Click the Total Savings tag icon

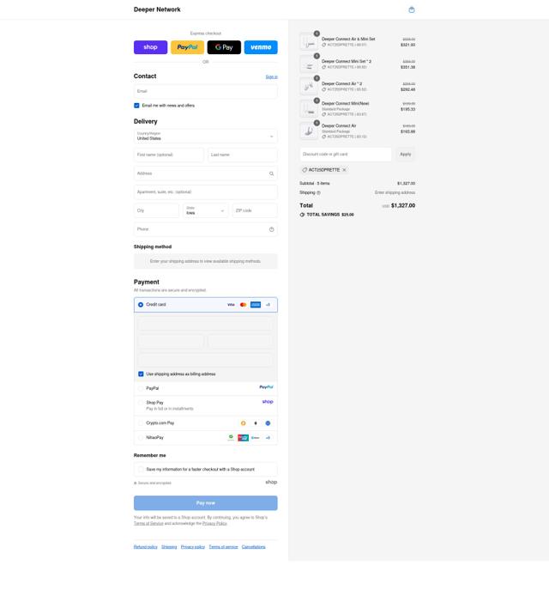click(302, 215)
